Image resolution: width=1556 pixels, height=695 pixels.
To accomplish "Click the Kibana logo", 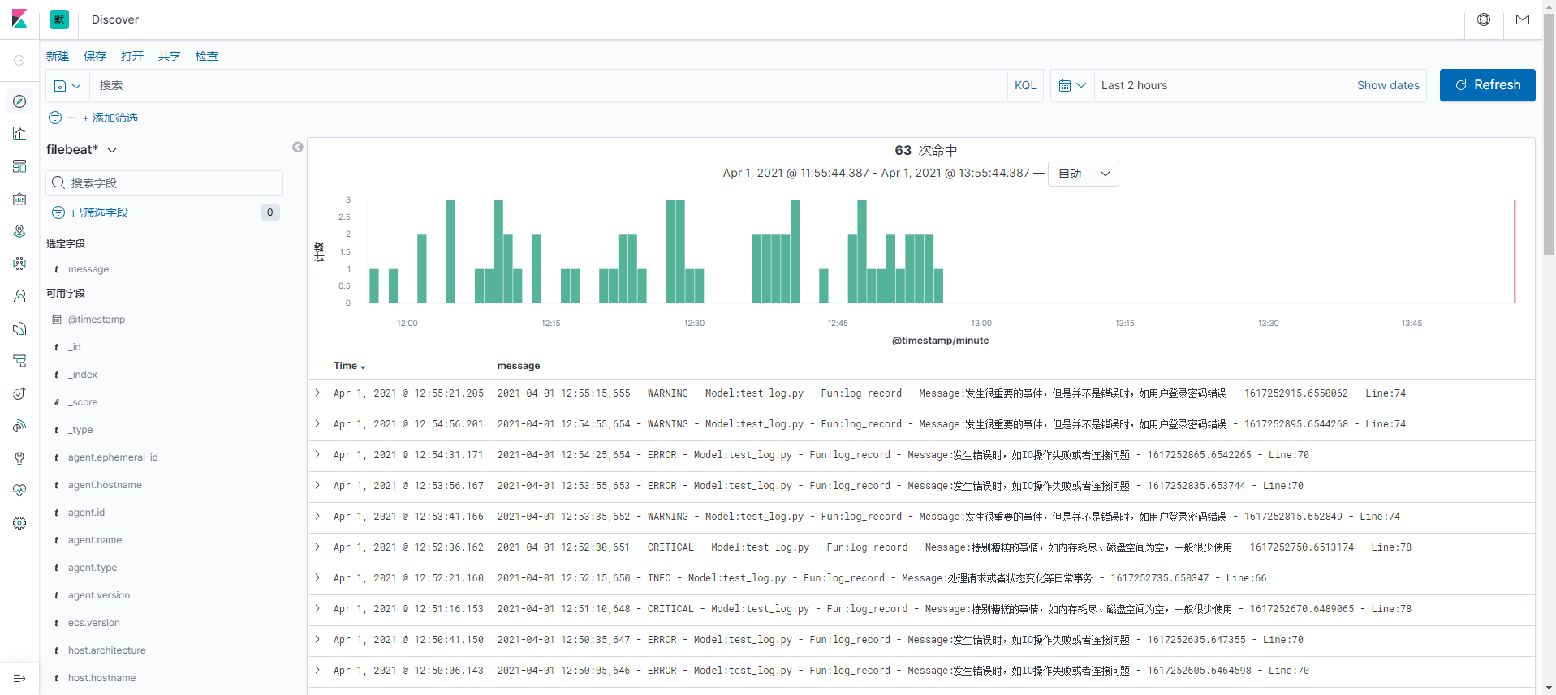I will (19, 19).
